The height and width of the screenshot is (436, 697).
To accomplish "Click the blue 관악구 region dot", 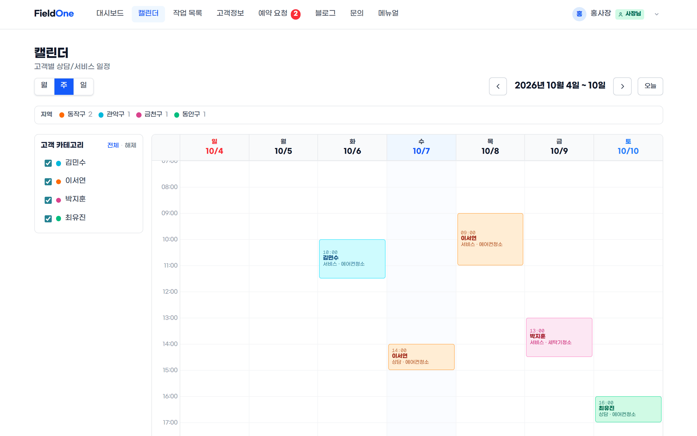I will pos(101,115).
